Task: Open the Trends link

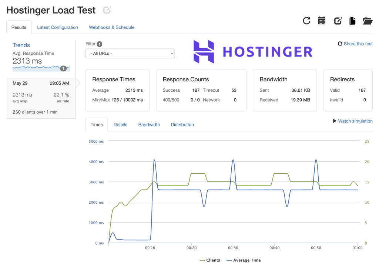Action: coord(21,45)
